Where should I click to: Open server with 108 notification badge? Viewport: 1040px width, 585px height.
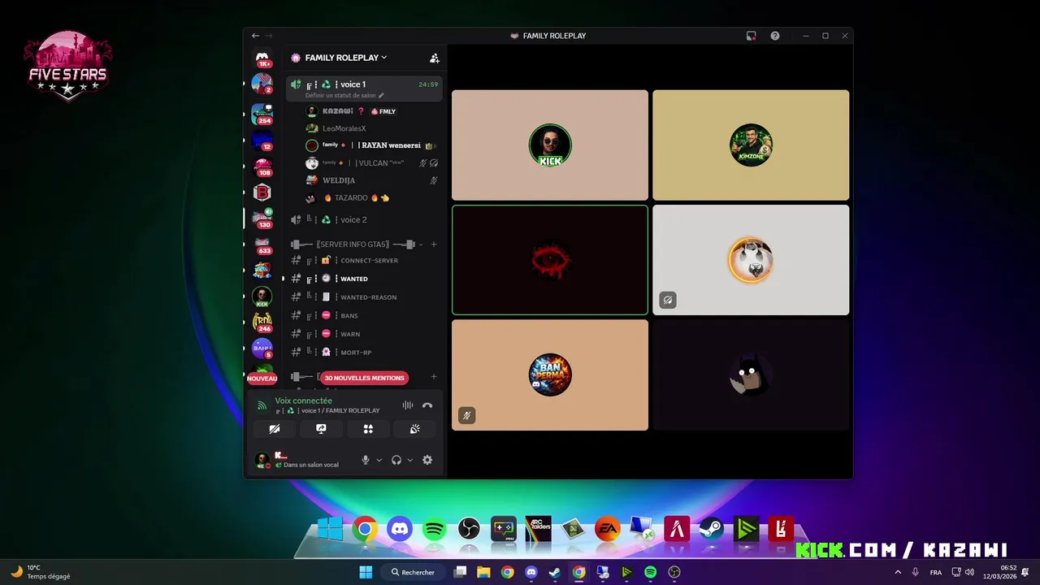point(262,167)
